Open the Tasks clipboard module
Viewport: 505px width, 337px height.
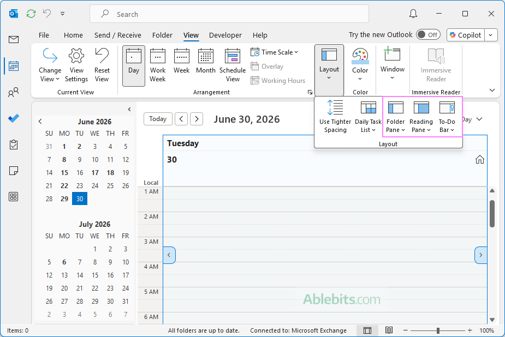click(x=14, y=145)
